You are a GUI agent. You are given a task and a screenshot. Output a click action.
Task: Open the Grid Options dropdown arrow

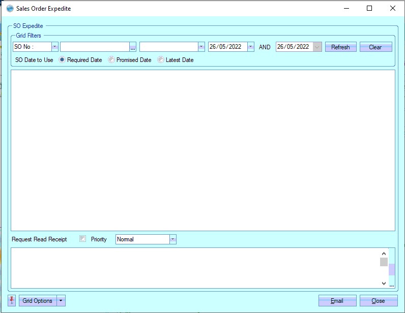[61, 301]
